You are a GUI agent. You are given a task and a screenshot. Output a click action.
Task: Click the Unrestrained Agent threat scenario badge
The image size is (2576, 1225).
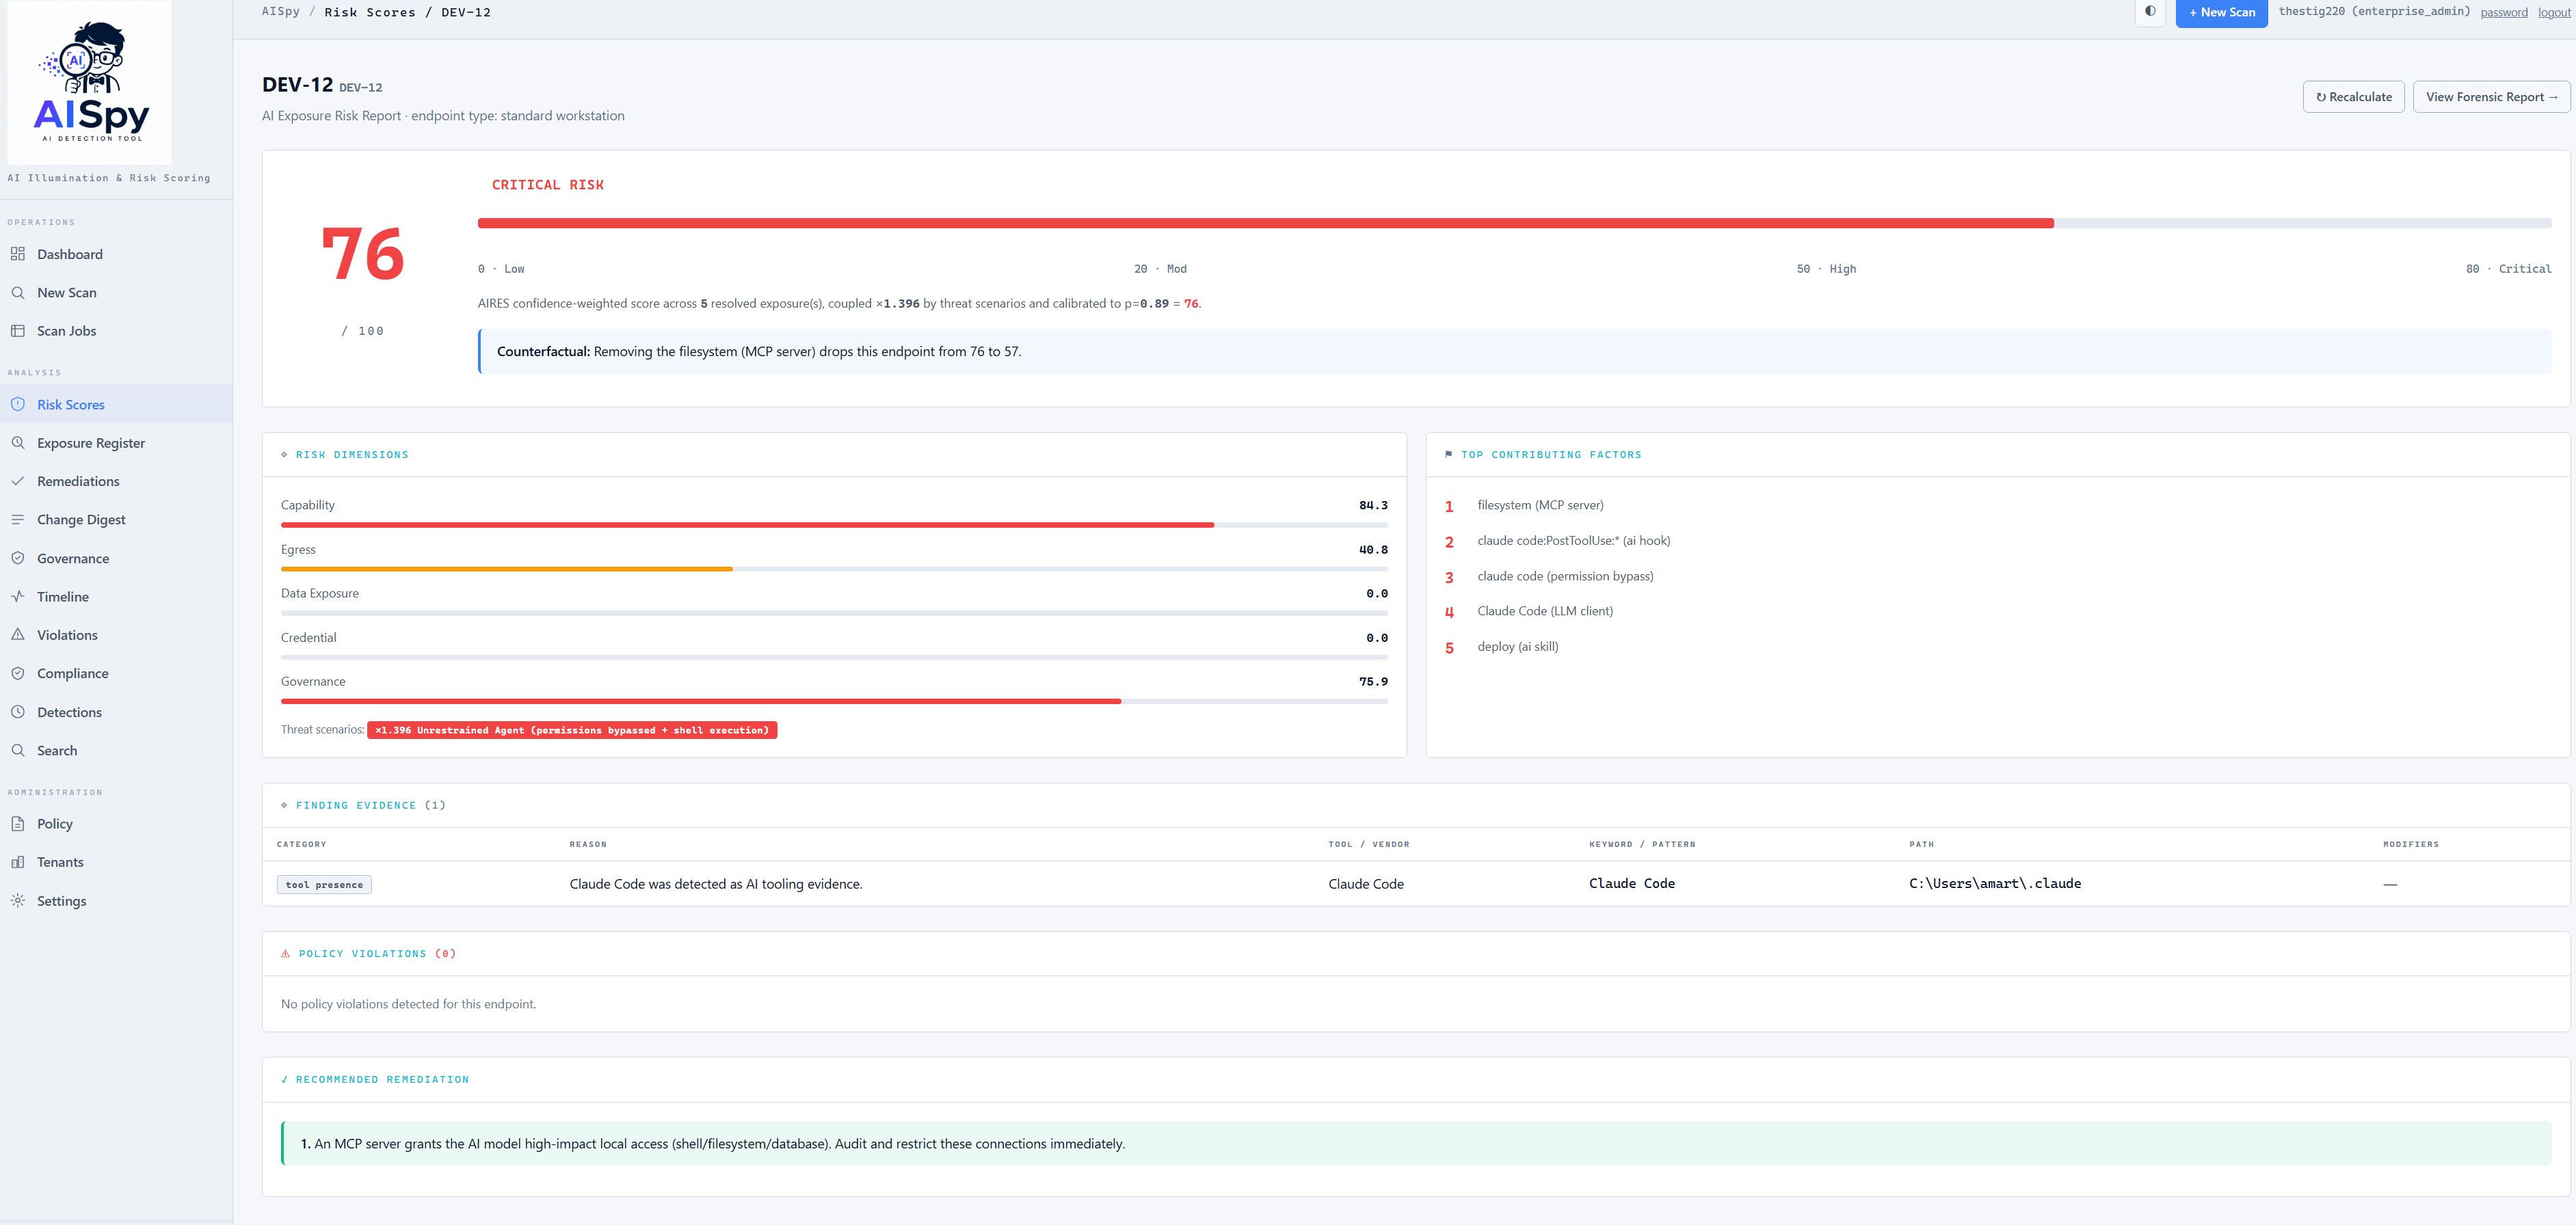click(x=572, y=730)
